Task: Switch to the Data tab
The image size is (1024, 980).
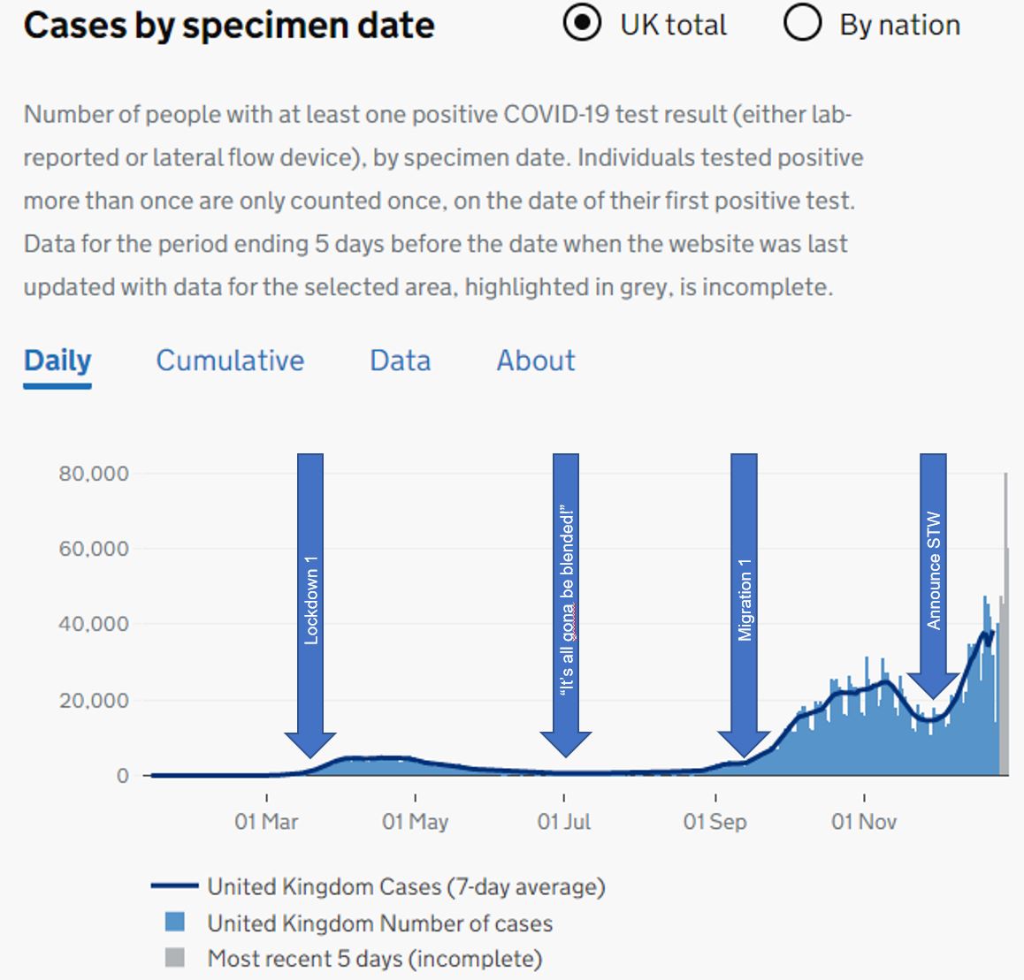Action: (400, 361)
